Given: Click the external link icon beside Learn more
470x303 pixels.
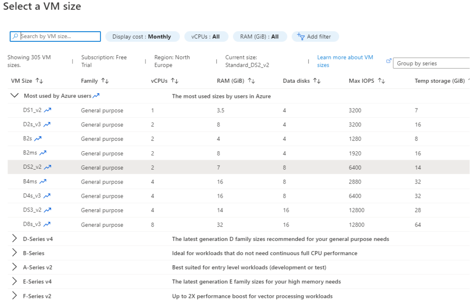Looking at the screenshot, I should (x=389, y=61).
